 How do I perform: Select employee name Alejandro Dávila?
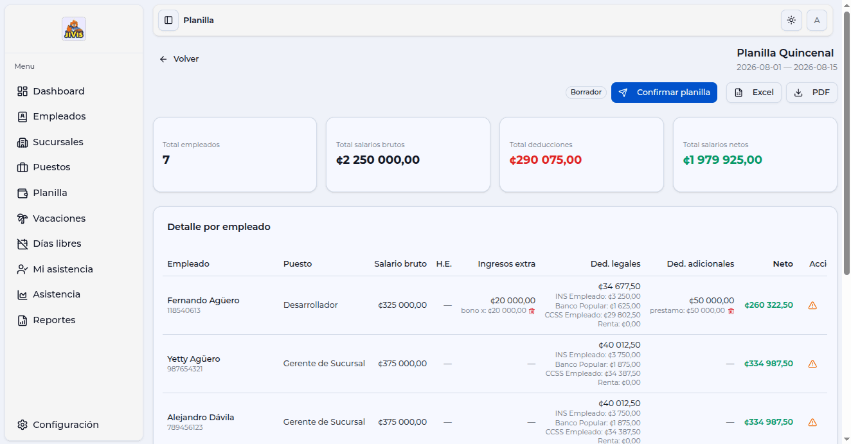(201, 418)
